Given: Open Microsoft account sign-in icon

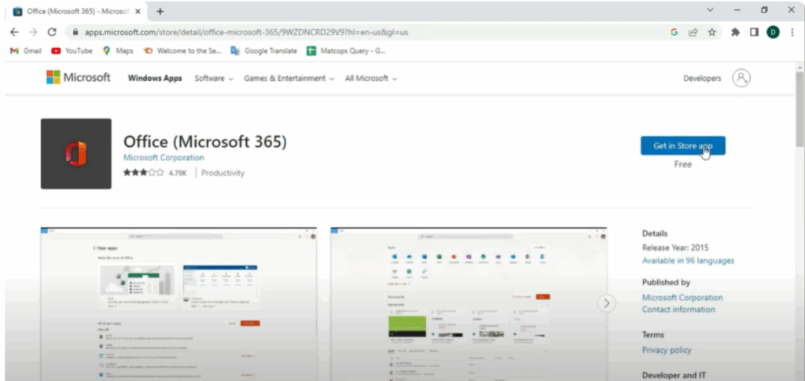Looking at the screenshot, I should click(x=741, y=78).
